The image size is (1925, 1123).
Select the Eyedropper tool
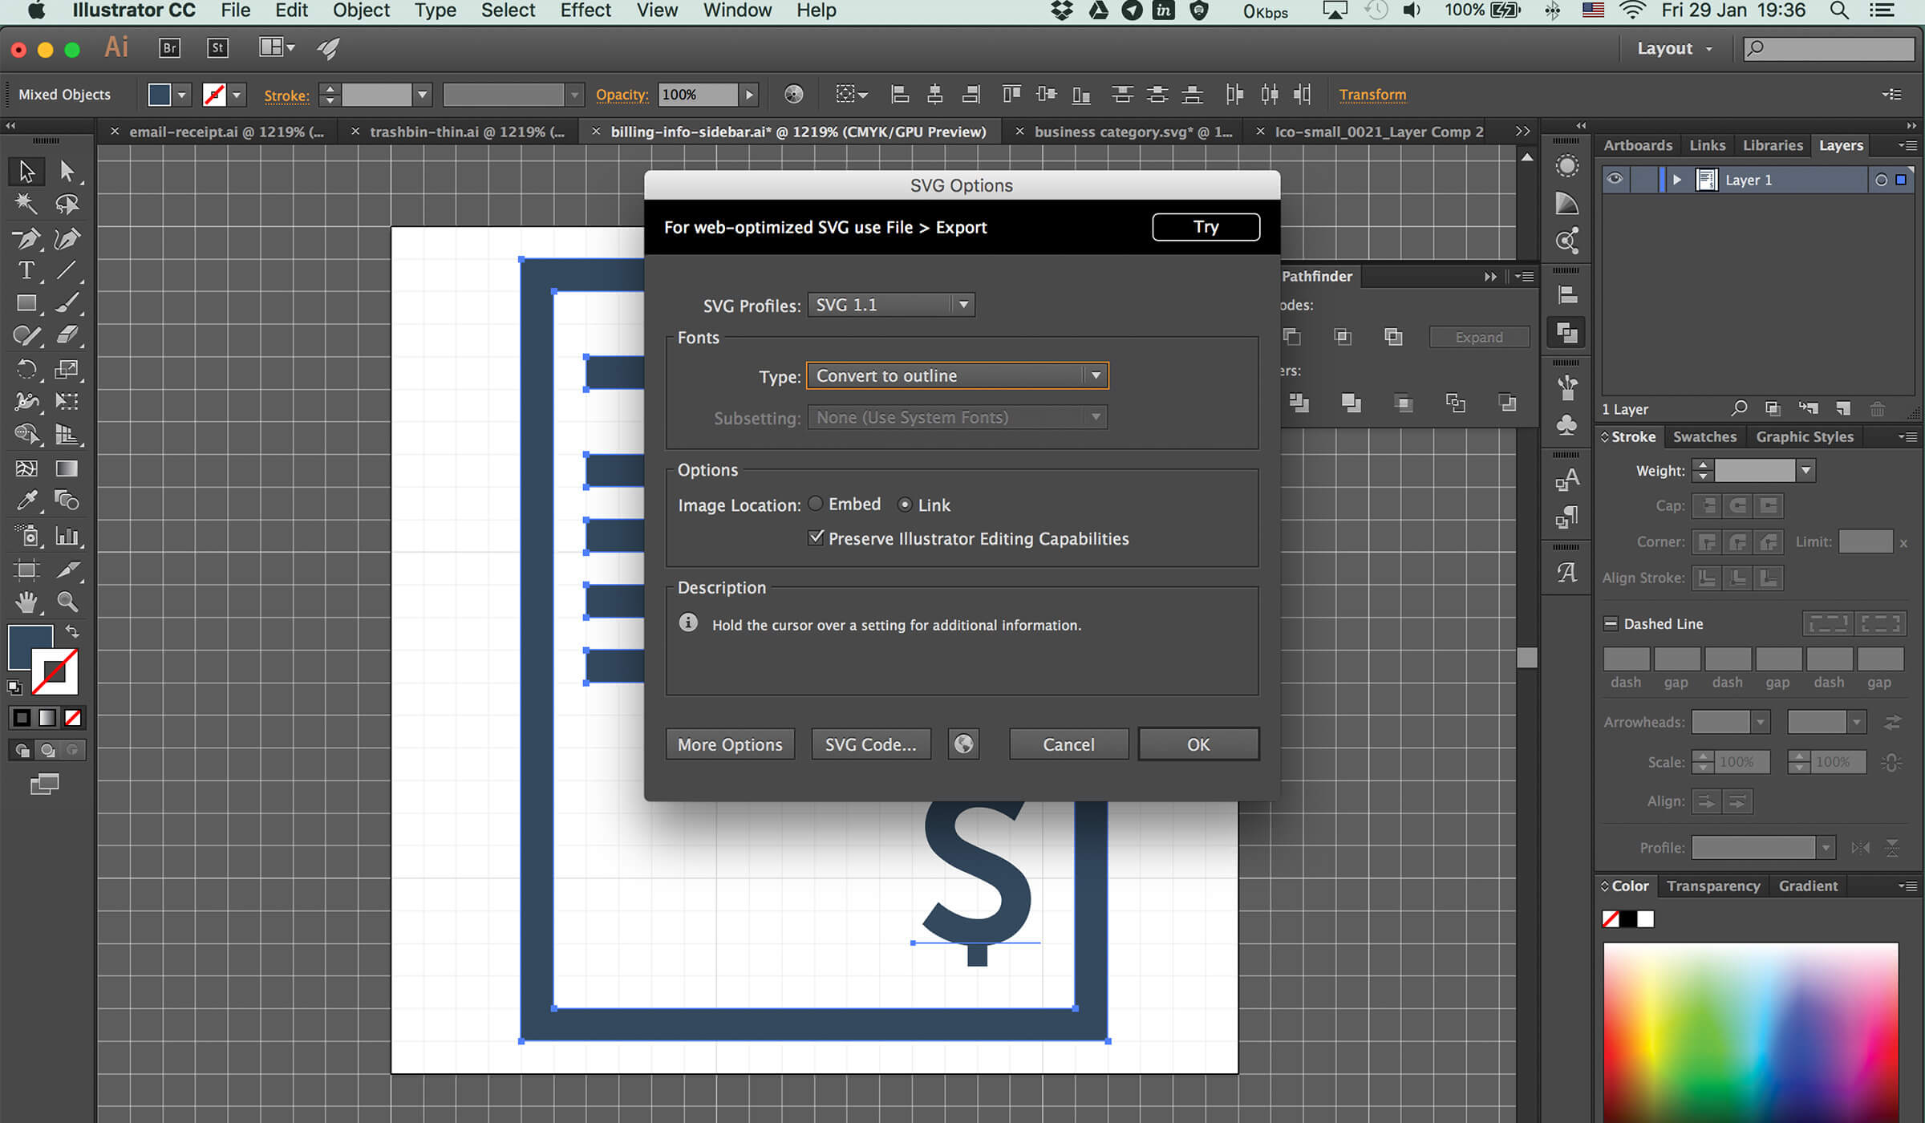point(26,501)
